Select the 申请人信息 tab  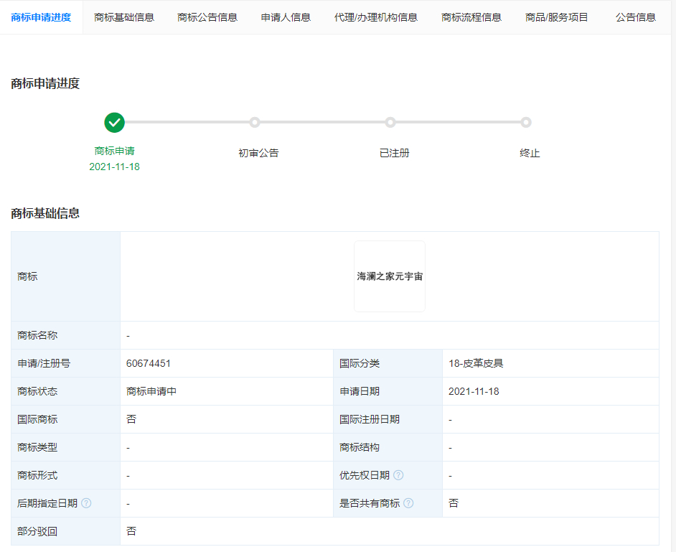286,17
